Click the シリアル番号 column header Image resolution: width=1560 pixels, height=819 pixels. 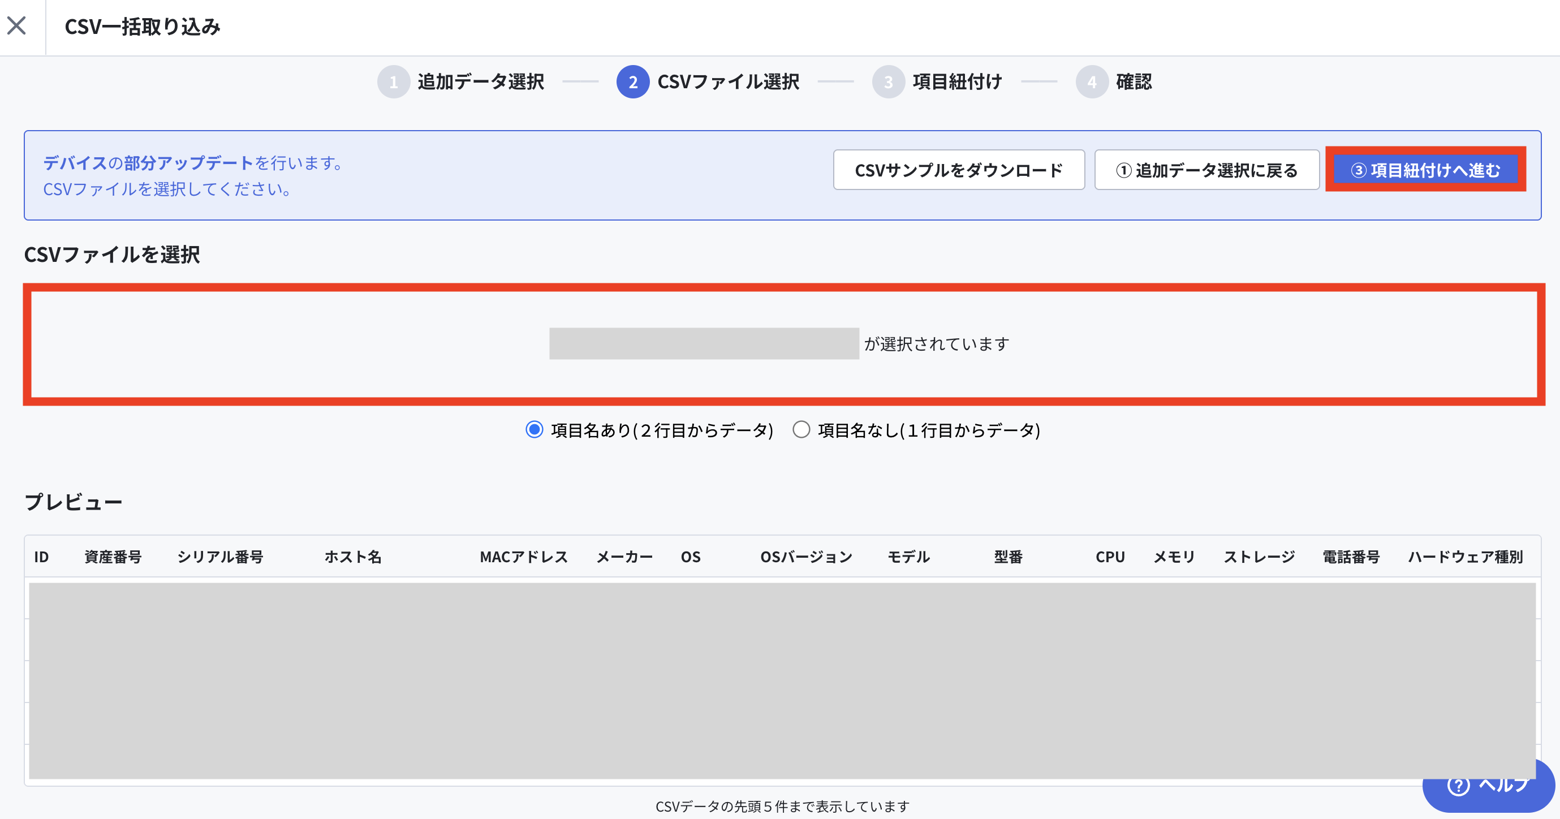click(x=221, y=557)
